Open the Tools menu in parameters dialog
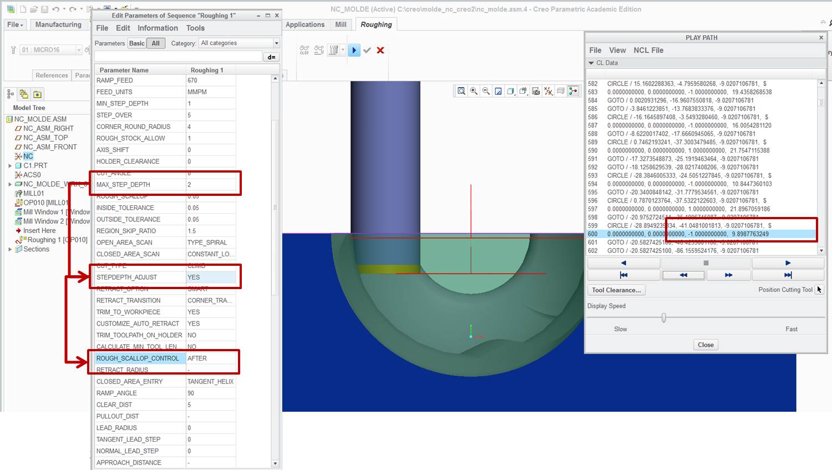 195,28
